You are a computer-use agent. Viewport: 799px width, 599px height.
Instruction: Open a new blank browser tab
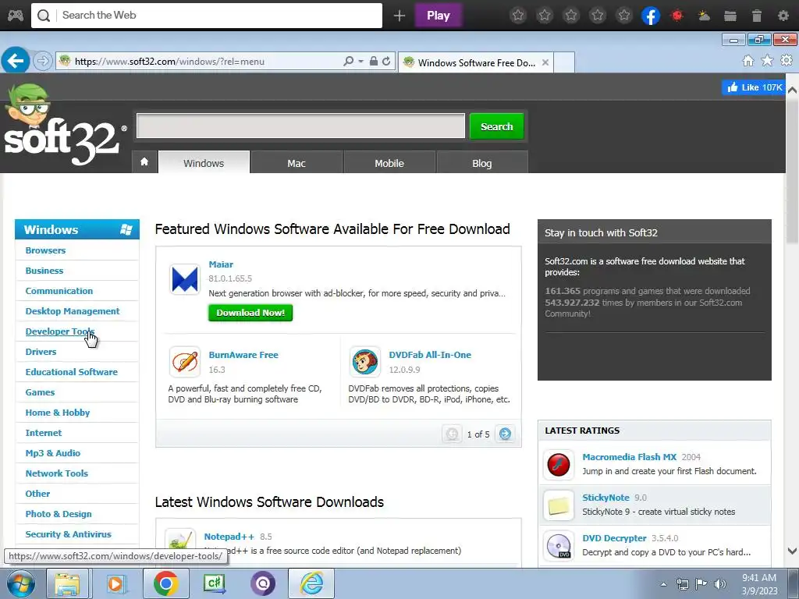564,62
